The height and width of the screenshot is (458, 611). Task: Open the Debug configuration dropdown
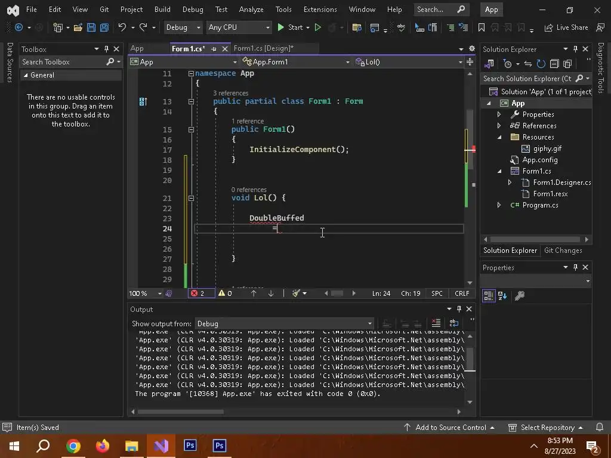click(183, 27)
